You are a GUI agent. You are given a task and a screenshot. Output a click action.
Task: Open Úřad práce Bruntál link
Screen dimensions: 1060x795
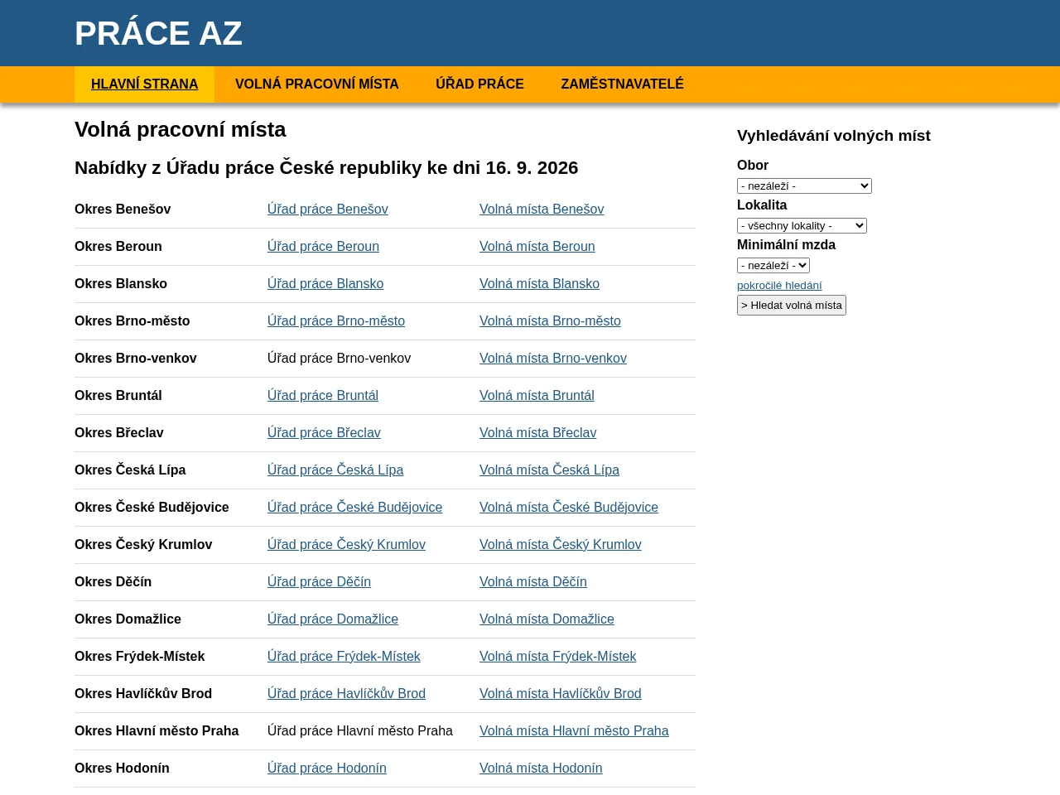pos(323,396)
